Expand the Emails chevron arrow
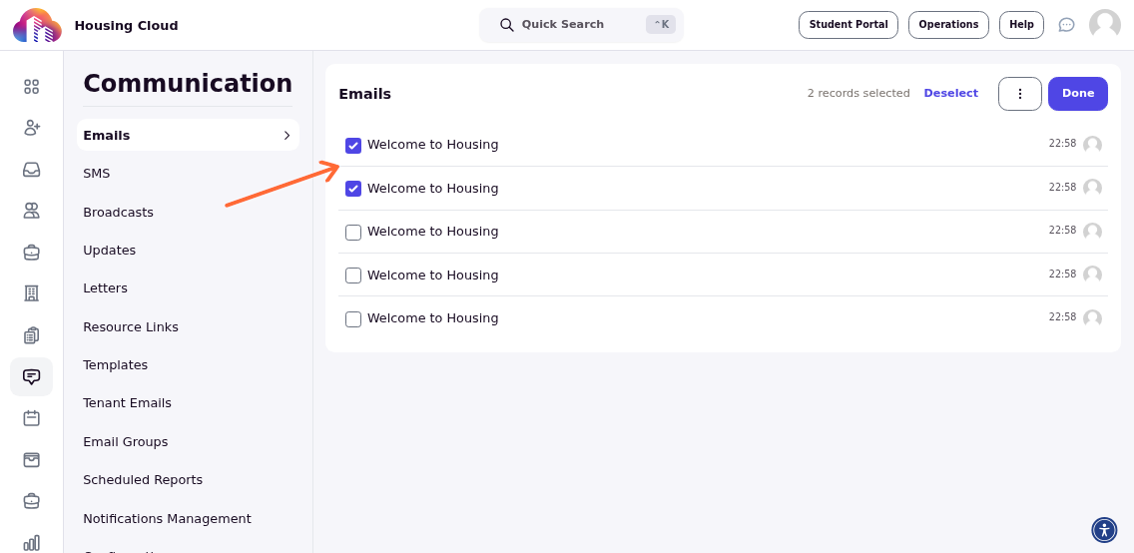Image resolution: width=1134 pixels, height=553 pixels. click(287, 135)
